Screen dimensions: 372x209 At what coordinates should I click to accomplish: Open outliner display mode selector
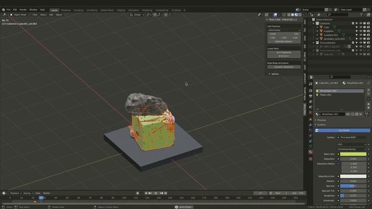319,15
